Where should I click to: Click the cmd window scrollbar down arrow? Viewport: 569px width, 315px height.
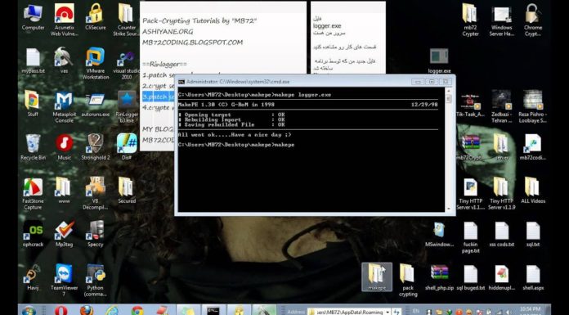tap(449, 209)
